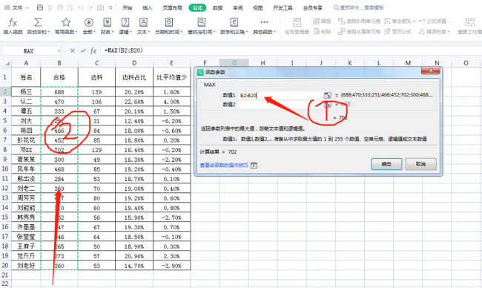
Task: Click the Insert Function (插入函数) fx icon
Action: pyautogui.click(x=13, y=22)
